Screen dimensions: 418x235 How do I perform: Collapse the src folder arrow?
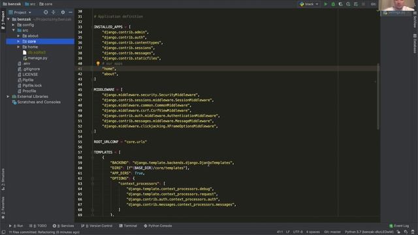pos(13,31)
